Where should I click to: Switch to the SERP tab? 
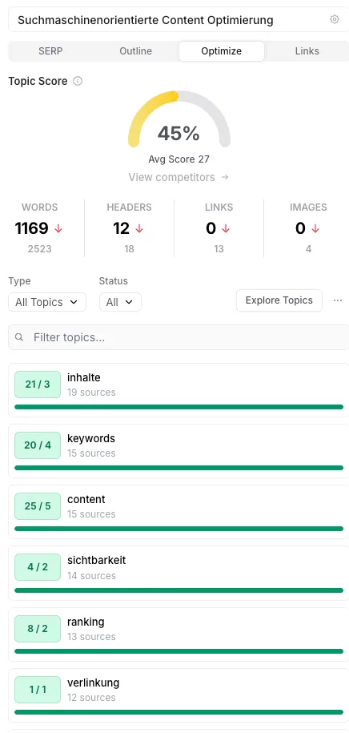tap(50, 51)
